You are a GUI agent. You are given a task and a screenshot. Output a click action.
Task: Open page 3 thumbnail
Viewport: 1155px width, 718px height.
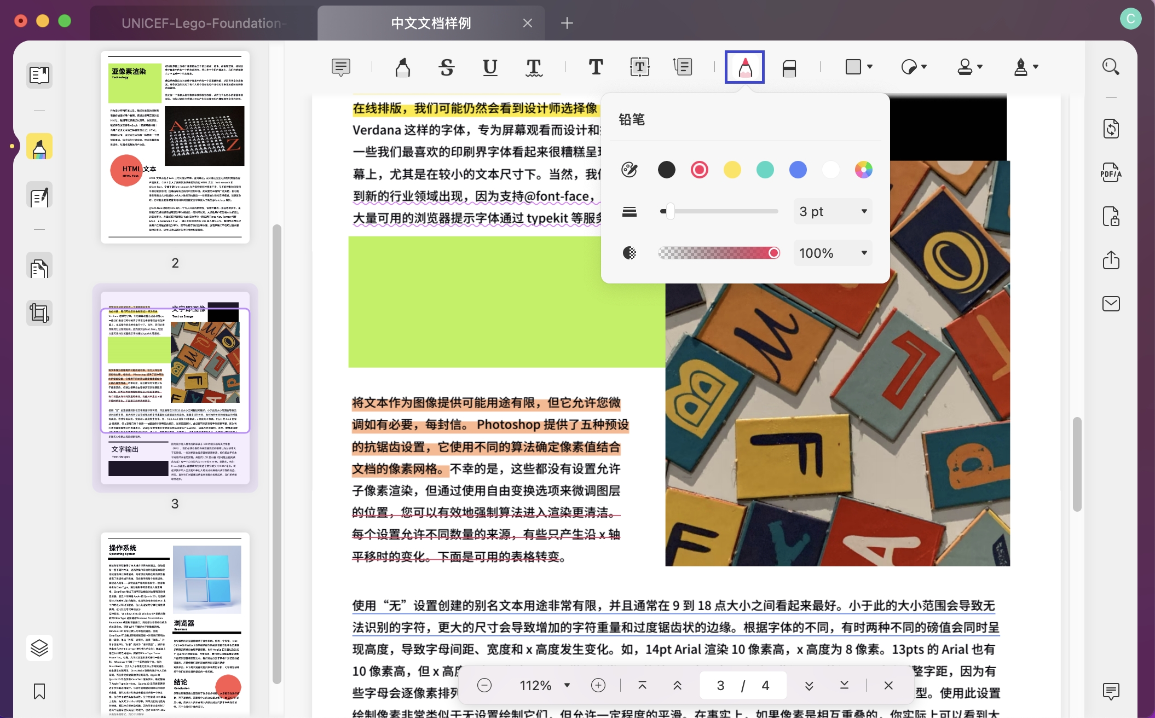coord(175,388)
